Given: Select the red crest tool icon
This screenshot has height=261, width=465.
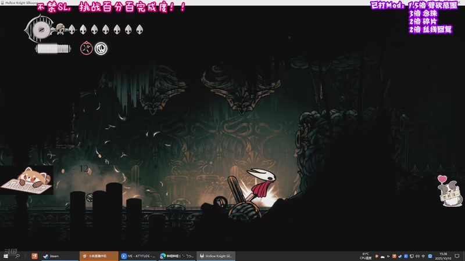Looking at the screenshot, I should [86, 48].
